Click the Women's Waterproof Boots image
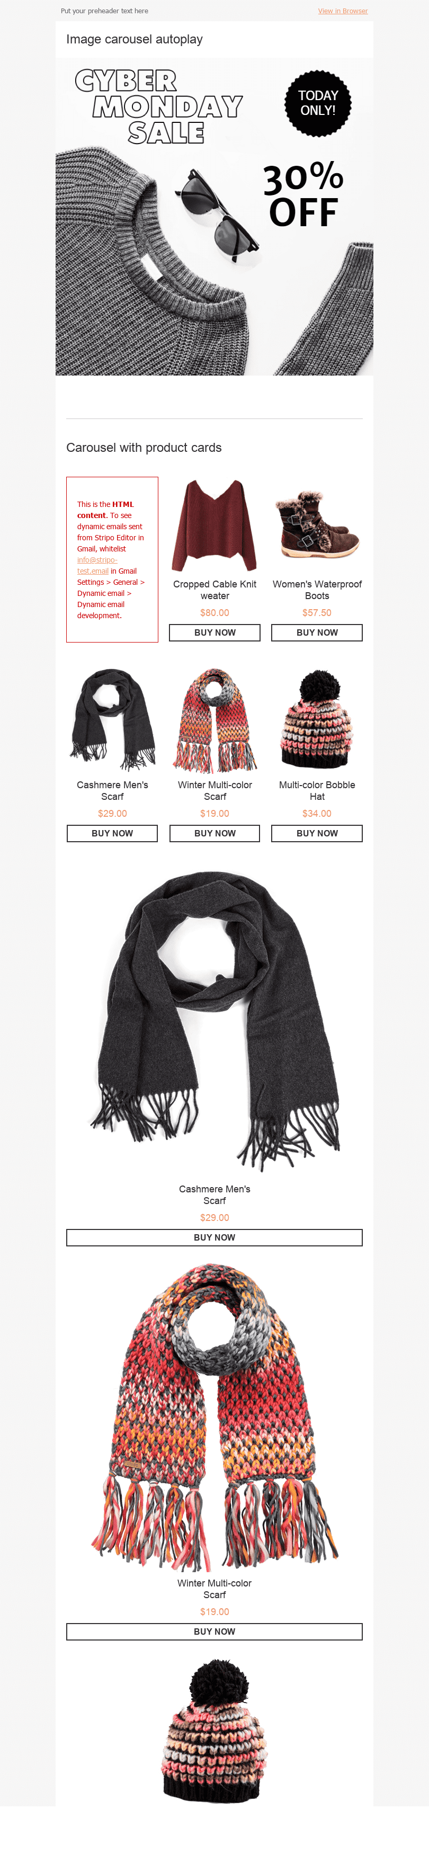This screenshot has width=429, height=1854. coord(317,525)
